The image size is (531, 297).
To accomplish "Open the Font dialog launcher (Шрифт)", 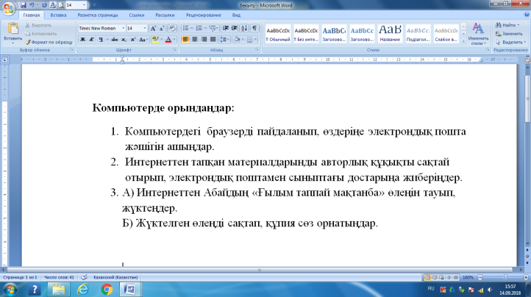I will click(x=175, y=50).
